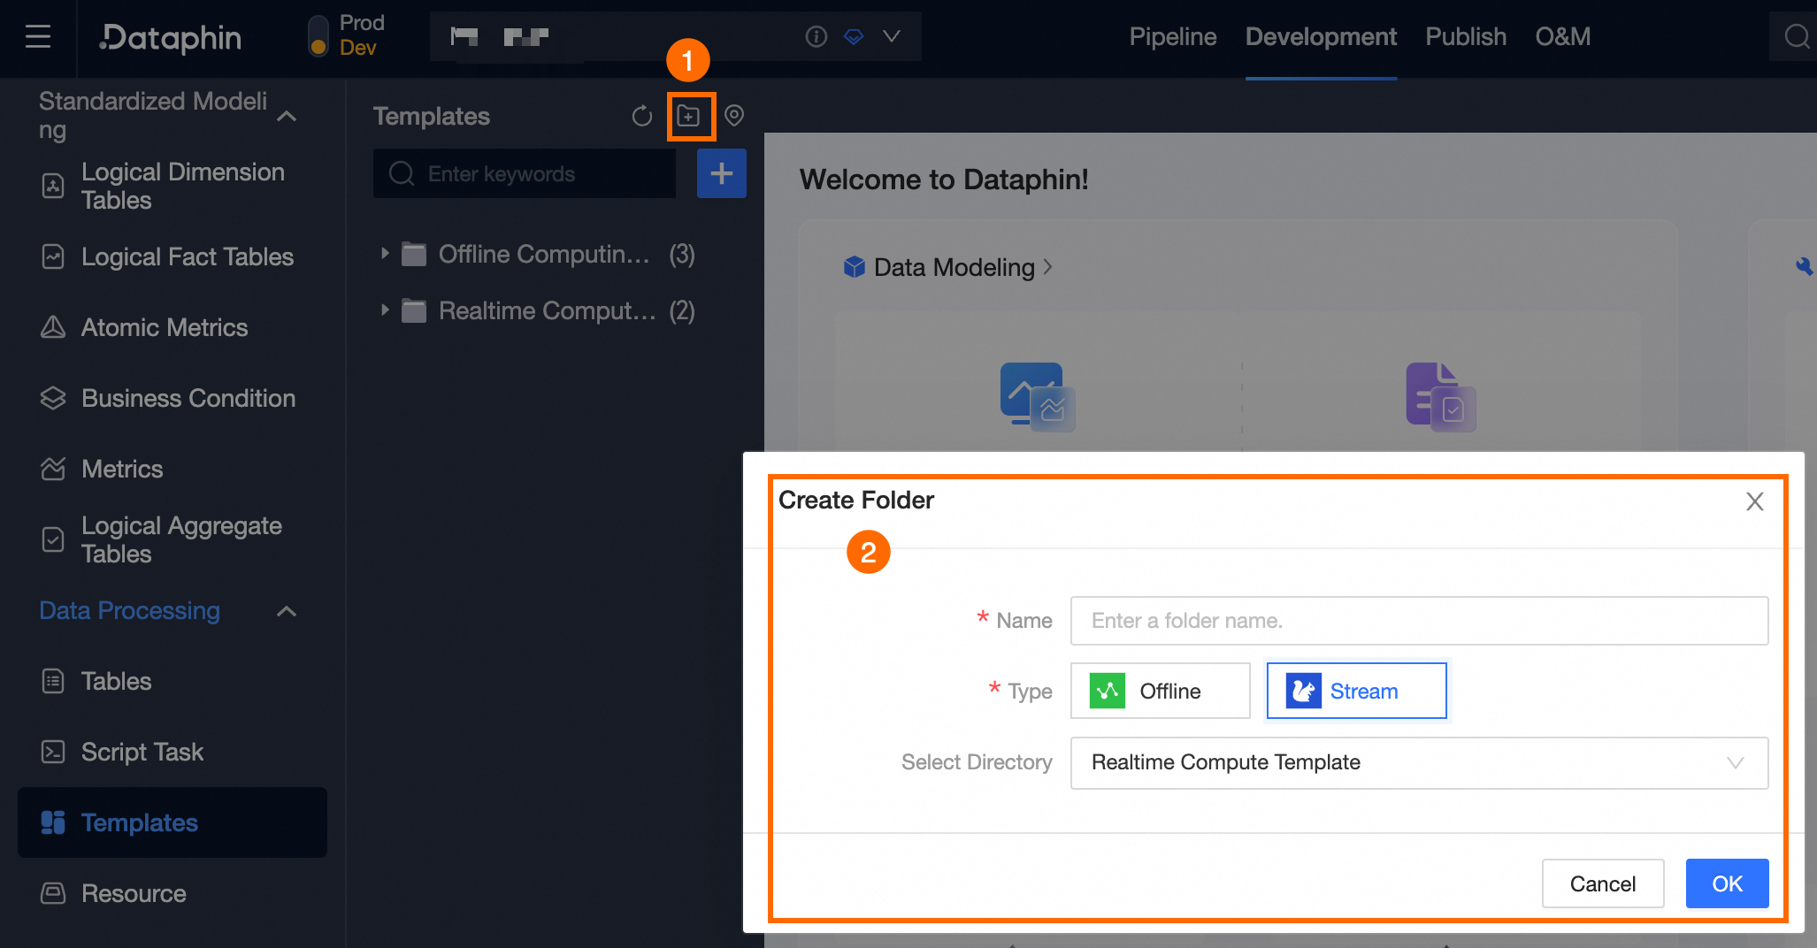Click the purple document card icon
This screenshot has width=1817, height=948.
point(1441,397)
